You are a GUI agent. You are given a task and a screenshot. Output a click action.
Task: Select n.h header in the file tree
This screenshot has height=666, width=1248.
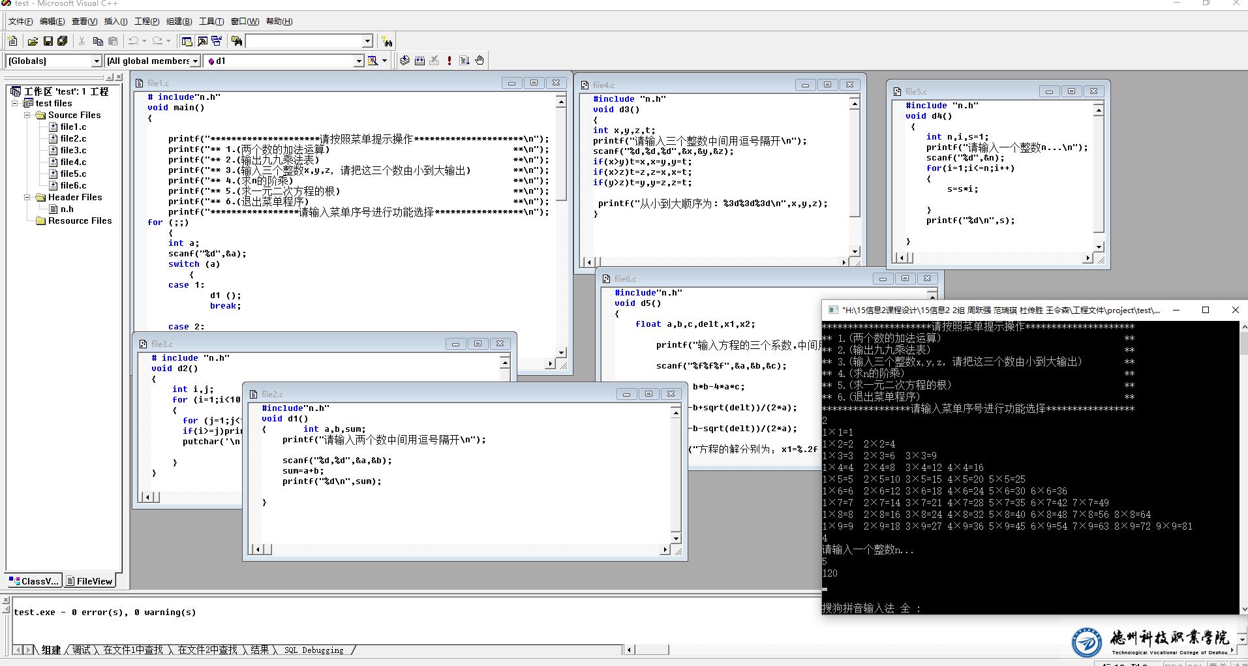click(x=67, y=209)
